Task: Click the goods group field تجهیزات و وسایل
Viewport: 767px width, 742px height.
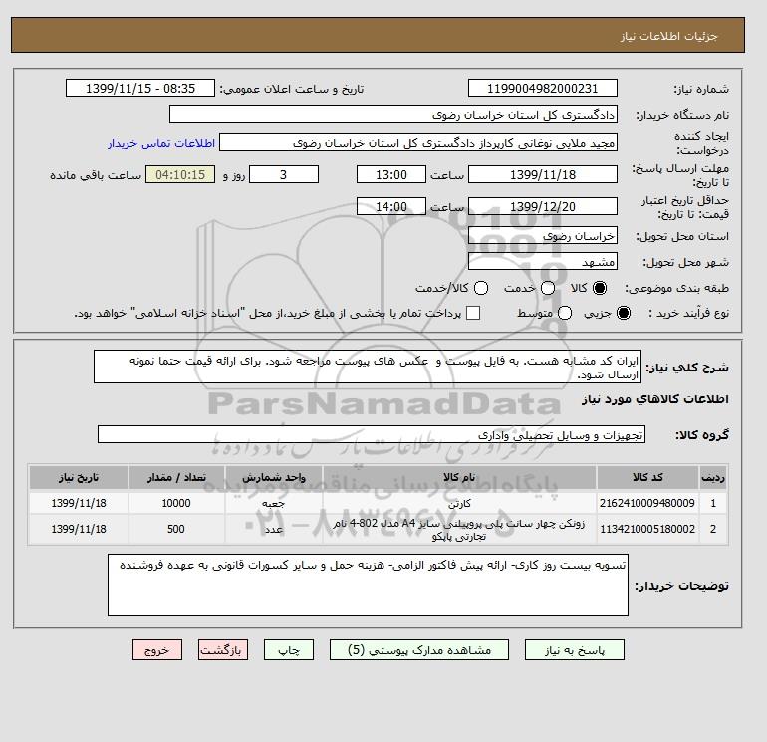Action: [372, 434]
